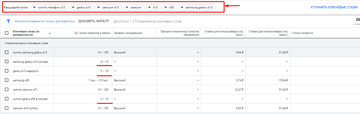Add suggestion 'купить телефон а10' chip
The height and width of the screenshot is (114, 360).
(x=50, y=7)
